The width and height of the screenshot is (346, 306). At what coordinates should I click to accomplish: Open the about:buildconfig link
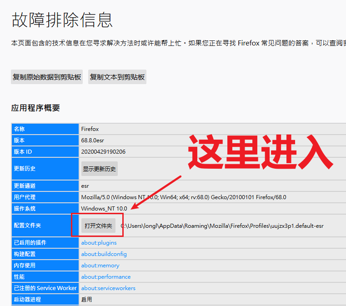[x=104, y=254]
